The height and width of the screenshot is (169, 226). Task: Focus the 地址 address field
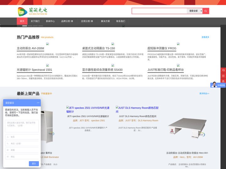pyautogui.click(x=22, y=157)
